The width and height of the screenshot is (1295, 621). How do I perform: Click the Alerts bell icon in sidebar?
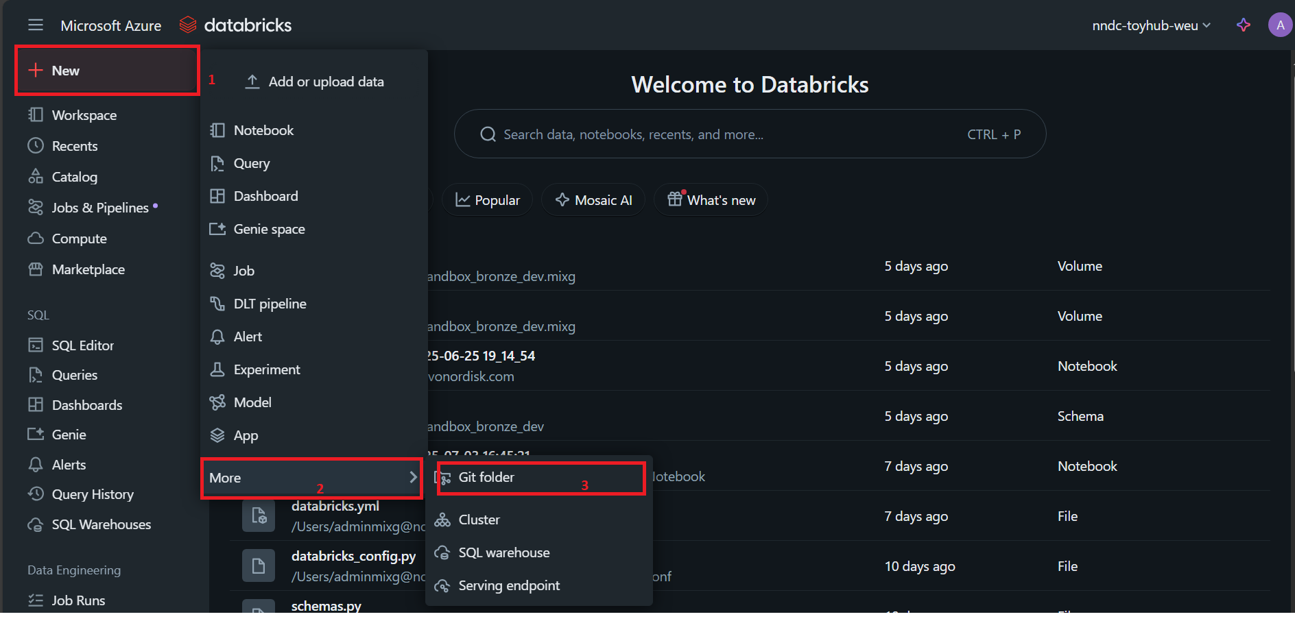pos(36,464)
